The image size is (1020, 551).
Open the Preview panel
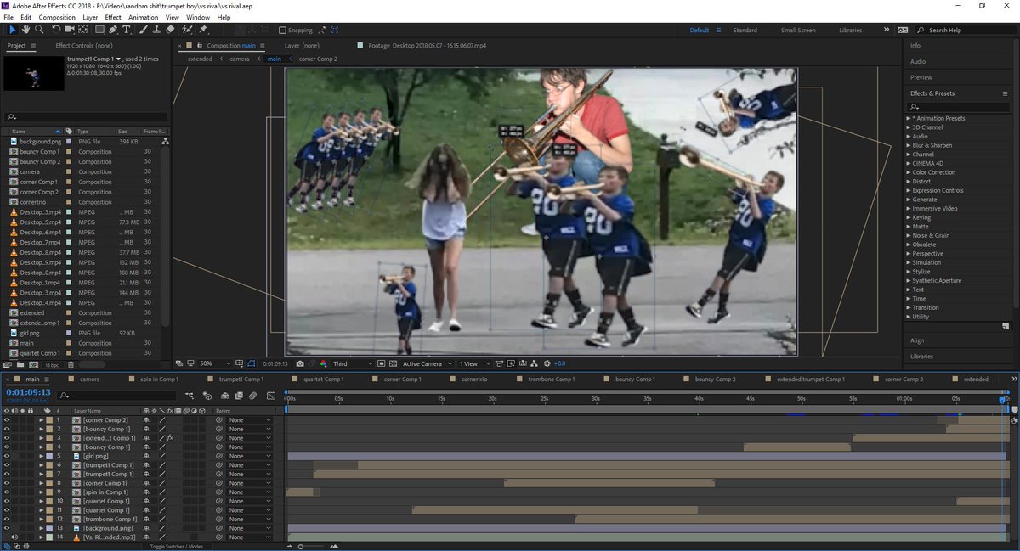921,77
